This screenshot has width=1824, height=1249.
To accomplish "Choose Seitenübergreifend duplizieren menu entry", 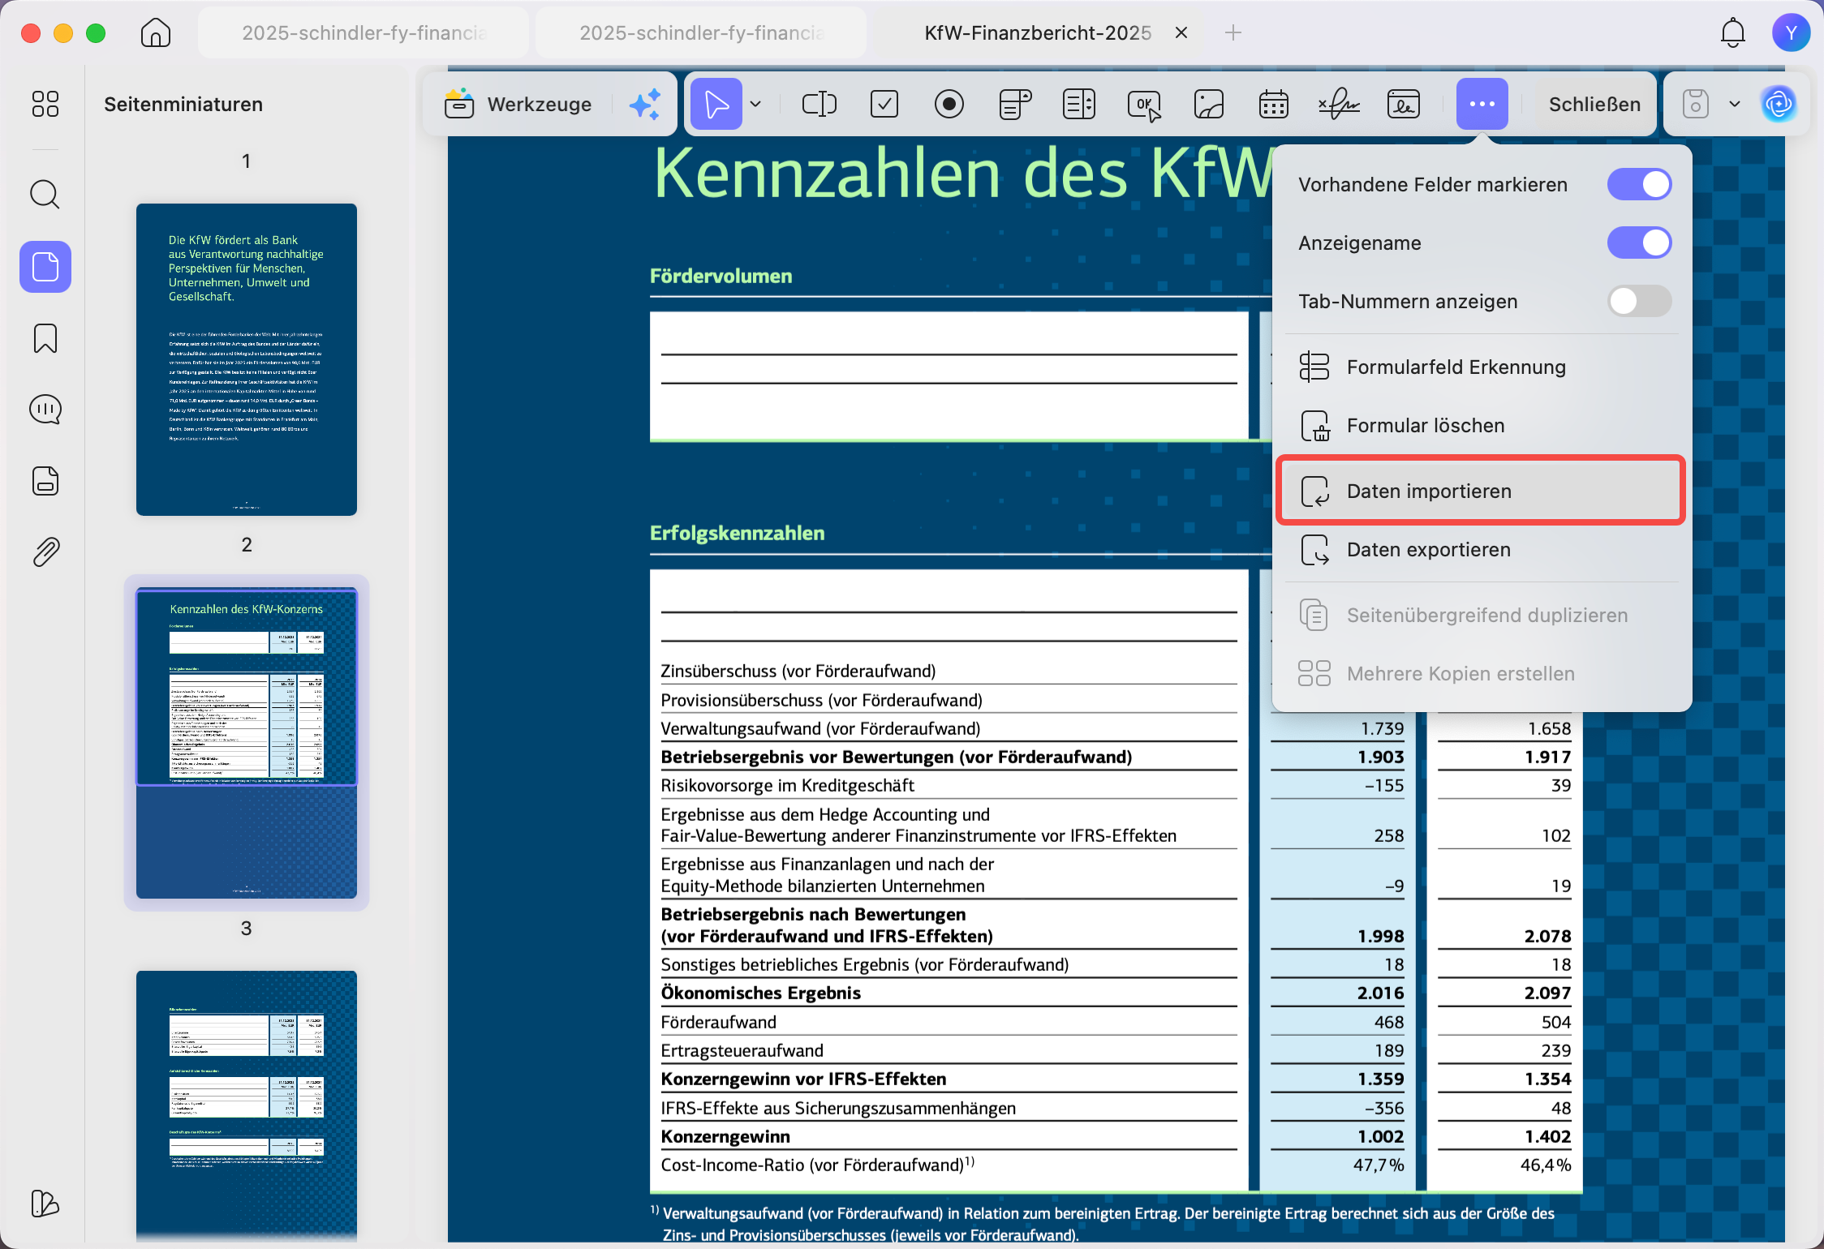I will tap(1482, 615).
